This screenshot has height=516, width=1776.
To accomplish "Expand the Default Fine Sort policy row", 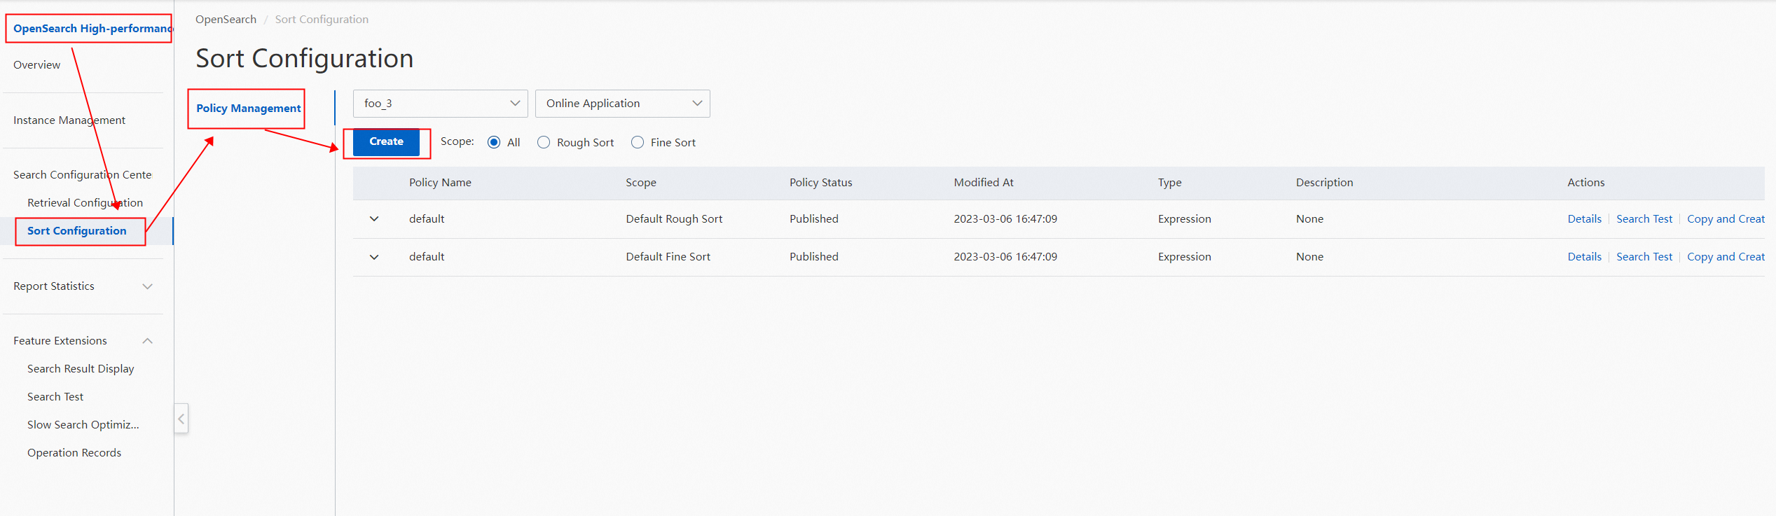I will (374, 257).
